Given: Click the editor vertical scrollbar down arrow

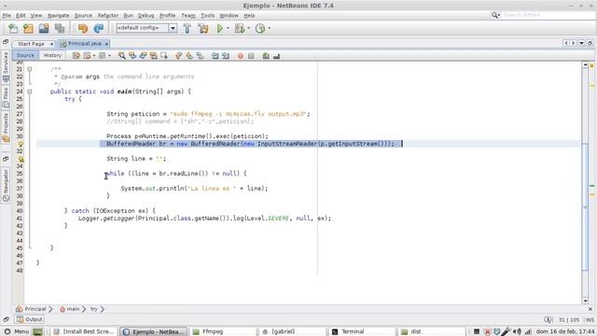Looking at the screenshot, I should tap(586, 301).
